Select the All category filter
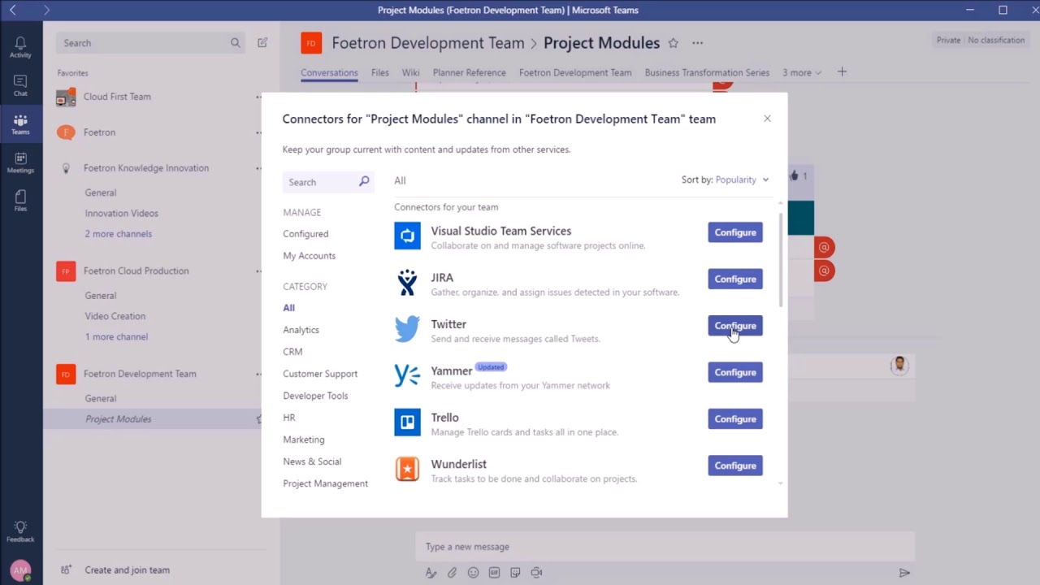This screenshot has width=1040, height=585. pyautogui.click(x=289, y=308)
